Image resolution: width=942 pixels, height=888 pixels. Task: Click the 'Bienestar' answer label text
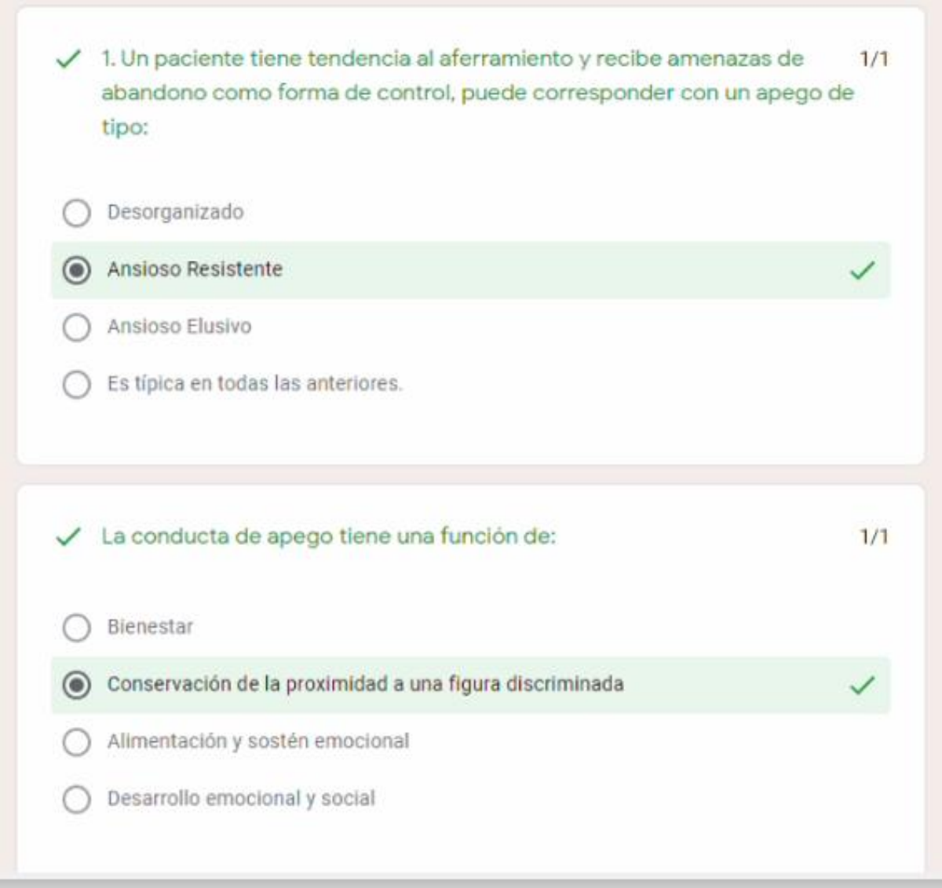[150, 627]
